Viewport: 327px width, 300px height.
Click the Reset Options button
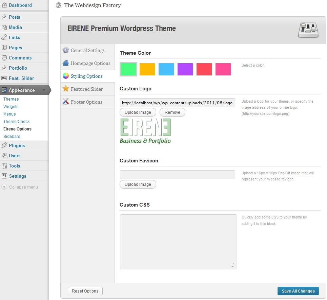click(85, 291)
